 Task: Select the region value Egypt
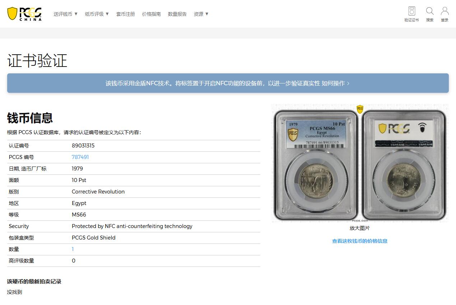(x=79, y=203)
